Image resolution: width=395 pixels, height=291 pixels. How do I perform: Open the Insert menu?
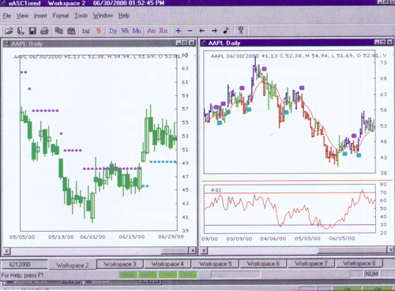40,16
